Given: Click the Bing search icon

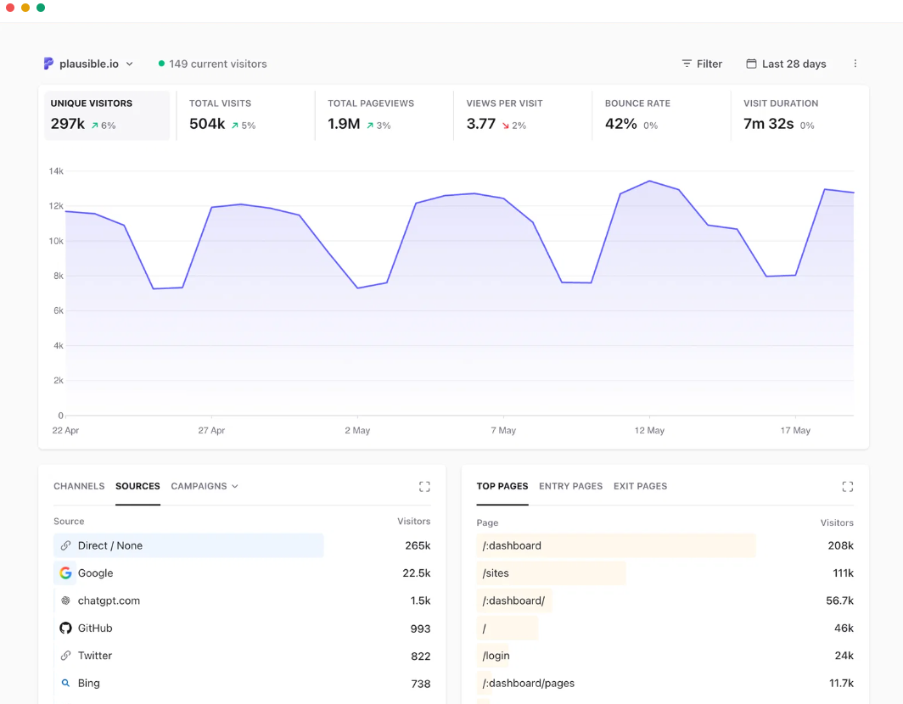Looking at the screenshot, I should click(x=65, y=684).
